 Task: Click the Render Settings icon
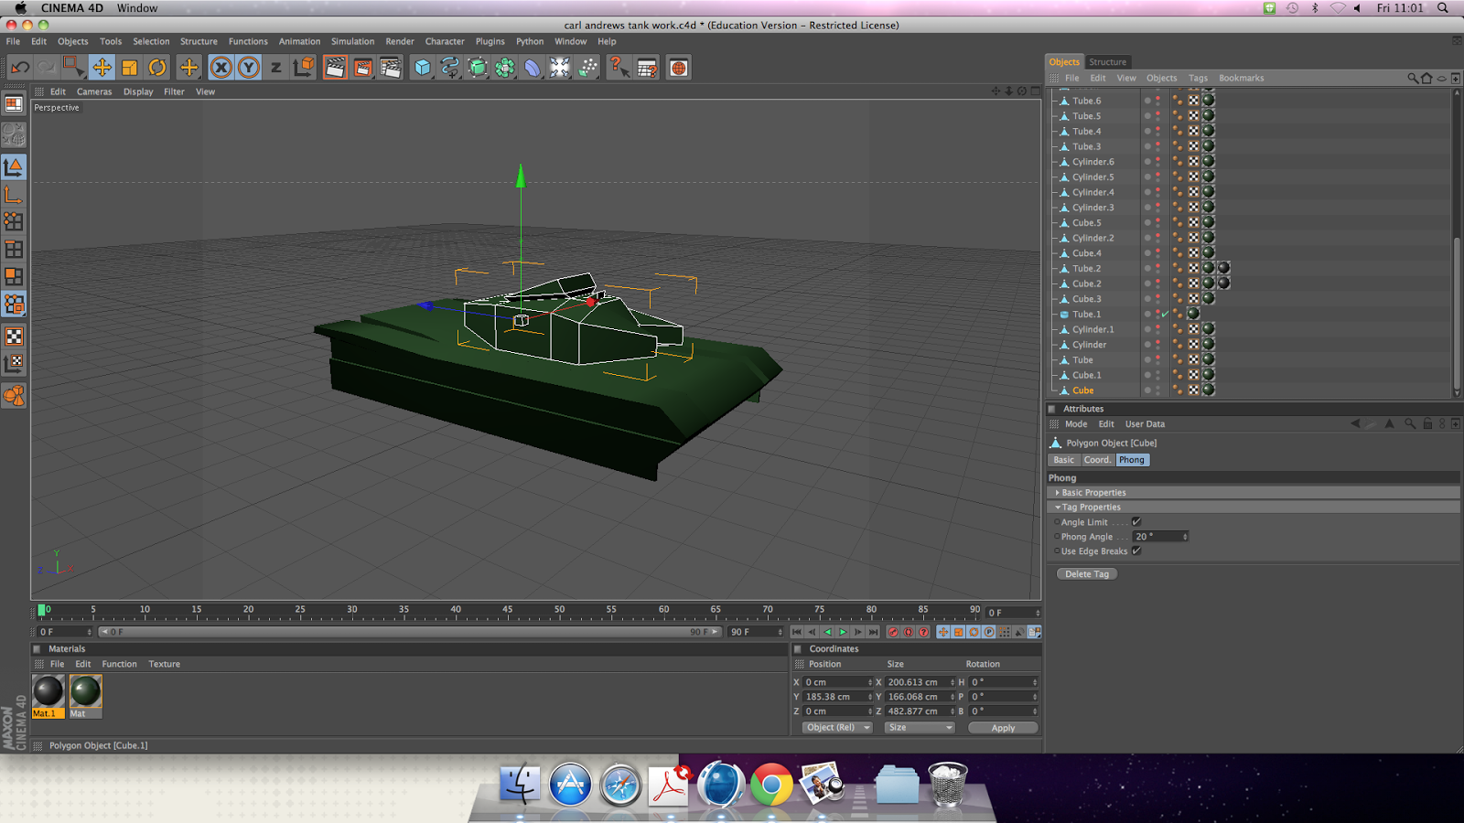click(391, 67)
